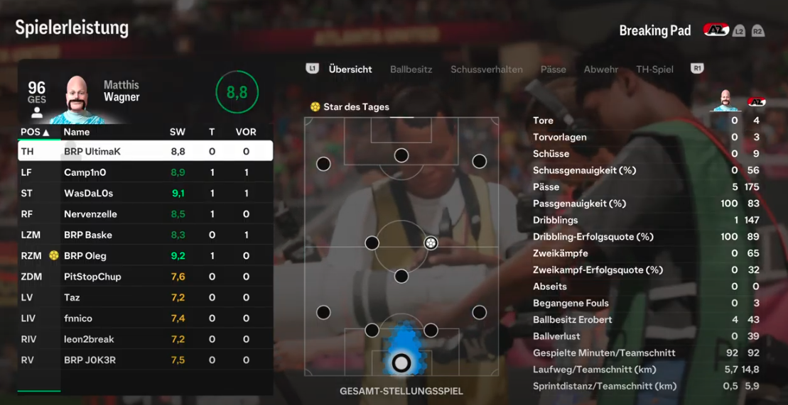This screenshot has height=405, width=788.
Task: Sort the list by the POS column arrow
Action: click(46, 133)
